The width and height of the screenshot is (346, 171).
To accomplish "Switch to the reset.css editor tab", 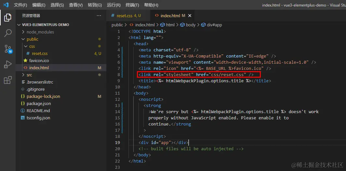I will click(128, 16).
